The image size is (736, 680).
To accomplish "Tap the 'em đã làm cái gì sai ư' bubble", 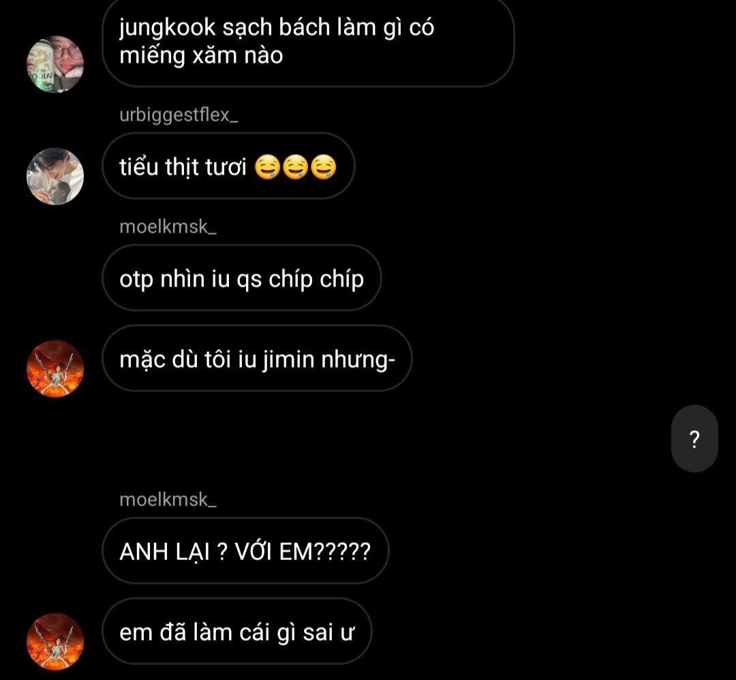I will pyautogui.click(x=237, y=631).
